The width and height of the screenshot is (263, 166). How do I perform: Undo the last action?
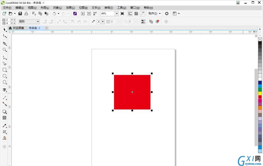[x=54, y=14]
